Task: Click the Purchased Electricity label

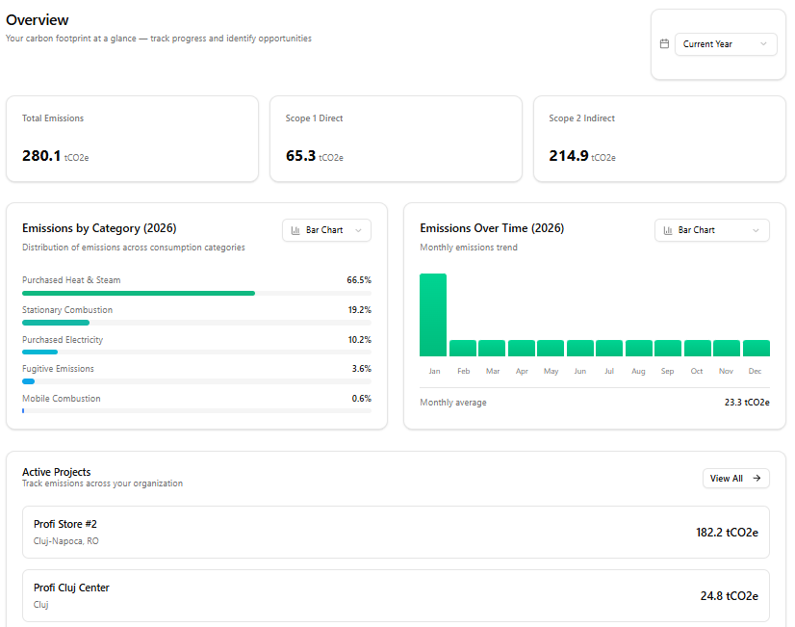Action: pyautogui.click(x=63, y=340)
